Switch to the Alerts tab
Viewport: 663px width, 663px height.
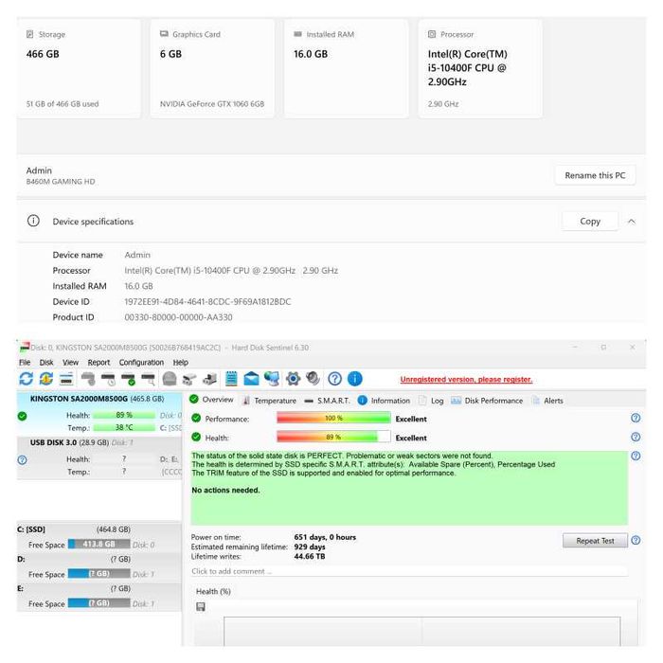[x=547, y=401]
